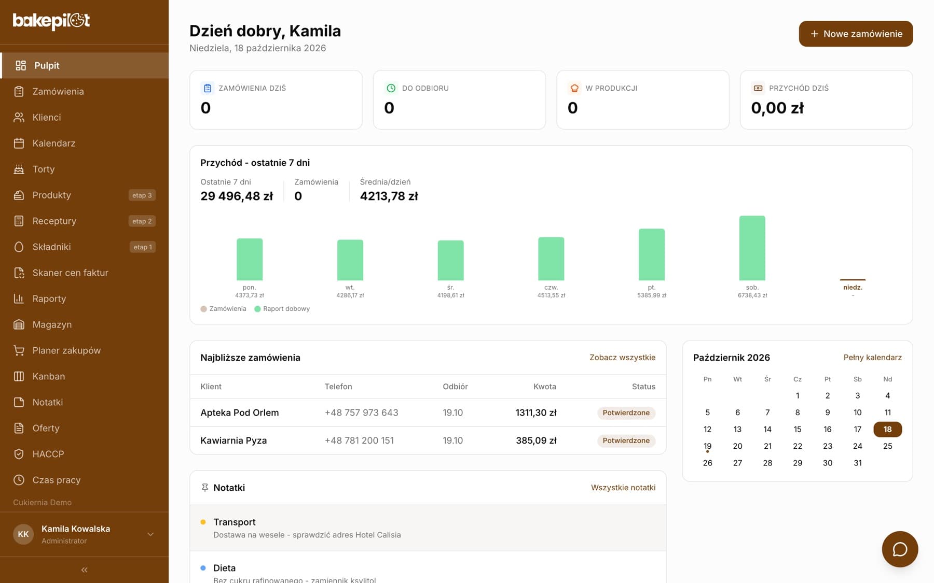Image resolution: width=934 pixels, height=583 pixels.
Task: Click the Friday (pt.) revenue bar
Action: (x=652, y=254)
